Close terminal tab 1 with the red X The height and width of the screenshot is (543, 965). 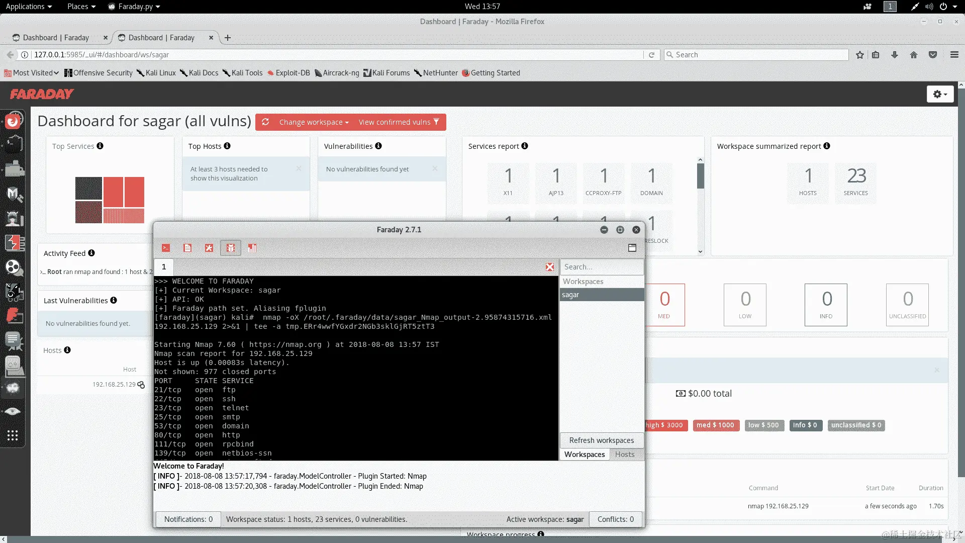coord(550,267)
